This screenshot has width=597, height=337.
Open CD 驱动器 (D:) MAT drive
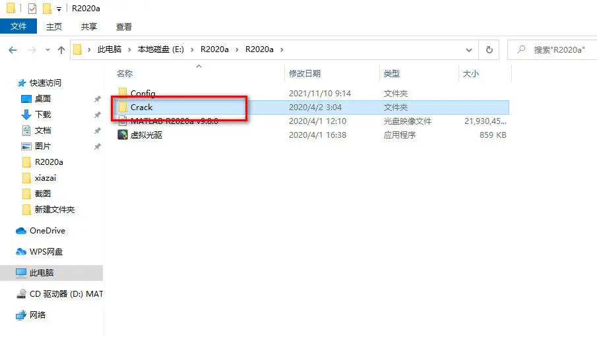coord(66,294)
